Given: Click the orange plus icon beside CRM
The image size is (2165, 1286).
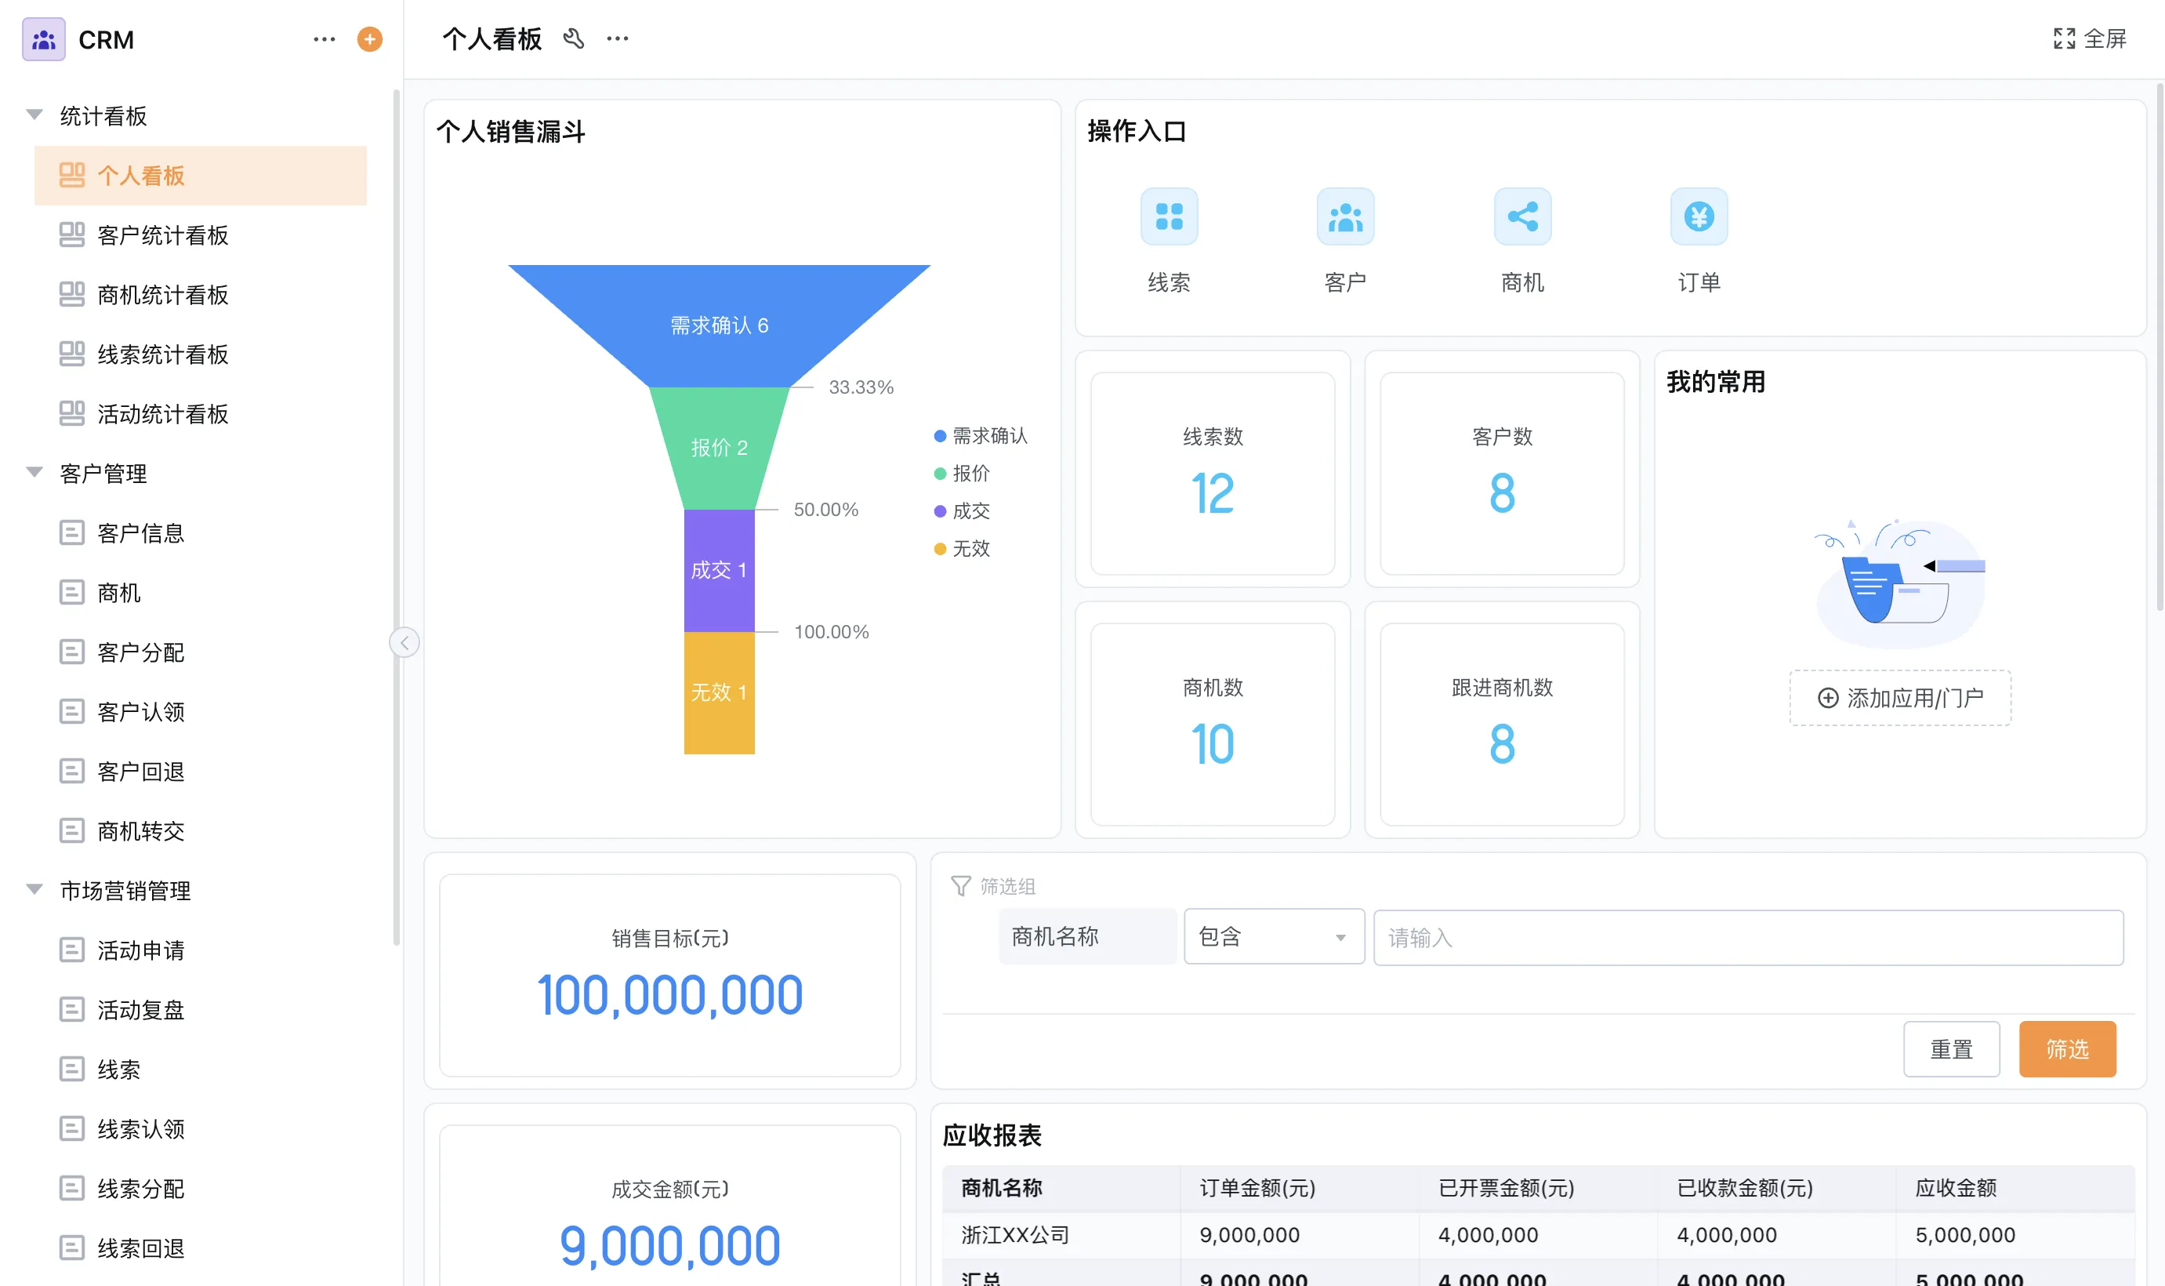Looking at the screenshot, I should click(x=370, y=39).
